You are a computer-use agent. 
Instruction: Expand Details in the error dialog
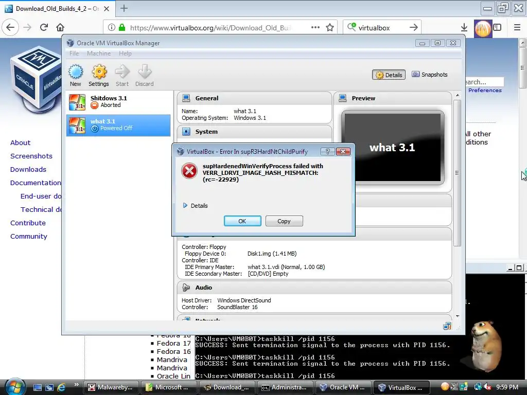tap(195, 206)
